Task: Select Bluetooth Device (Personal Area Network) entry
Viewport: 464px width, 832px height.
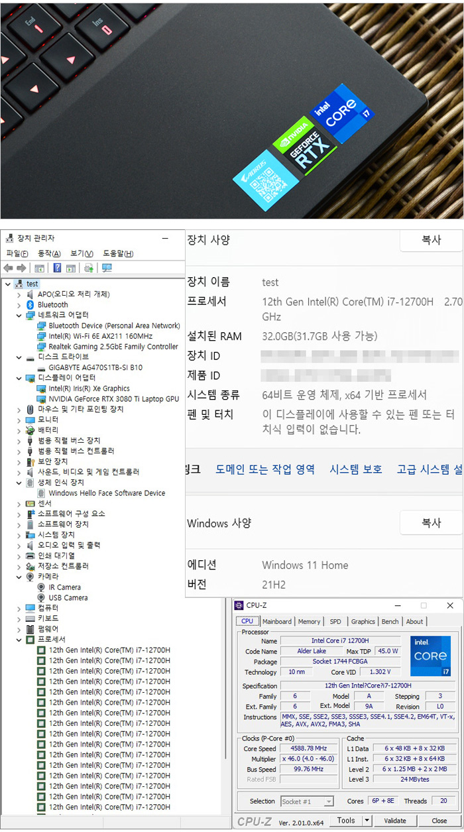Action: (114, 326)
